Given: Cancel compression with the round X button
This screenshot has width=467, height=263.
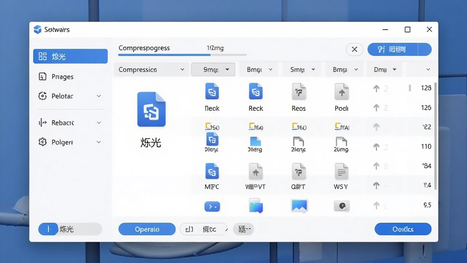Looking at the screenshot, I should (354, 49).
